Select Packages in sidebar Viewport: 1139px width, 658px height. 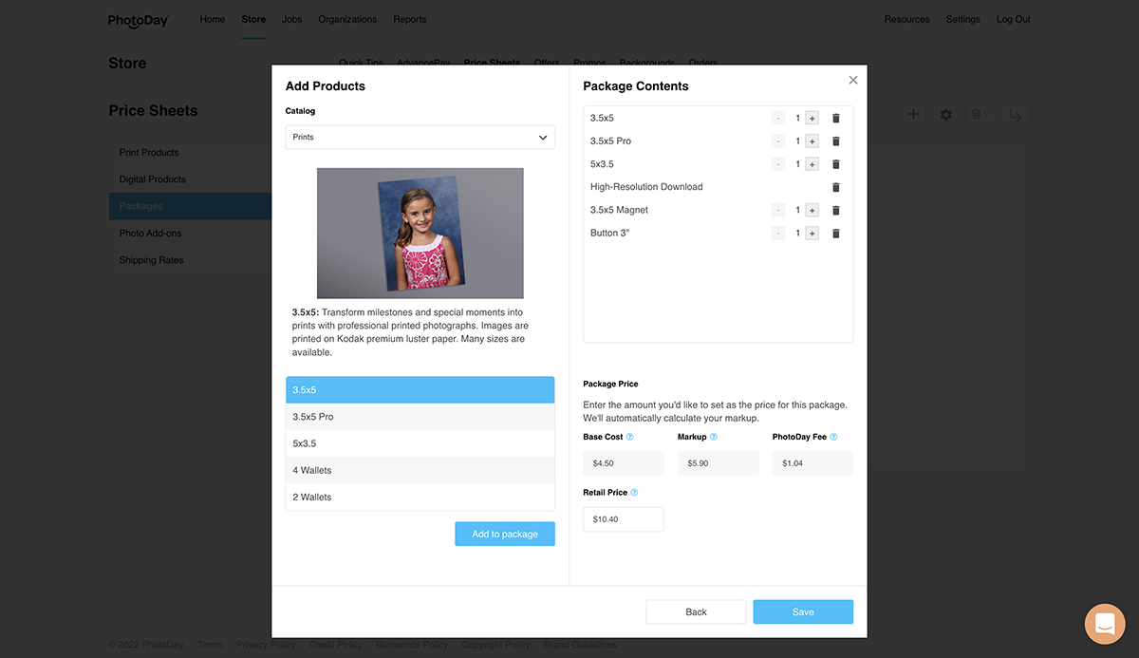click(x=190, y=206)
